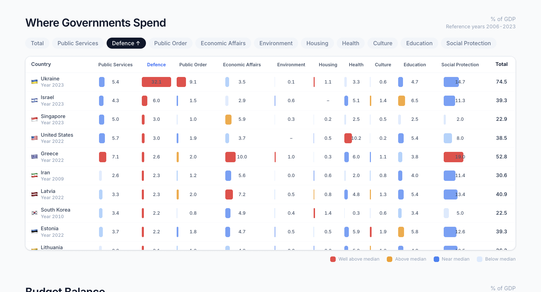Choose the Social Protection filter pill
Viewport: 541px width, 292px height.
(468, 43)
